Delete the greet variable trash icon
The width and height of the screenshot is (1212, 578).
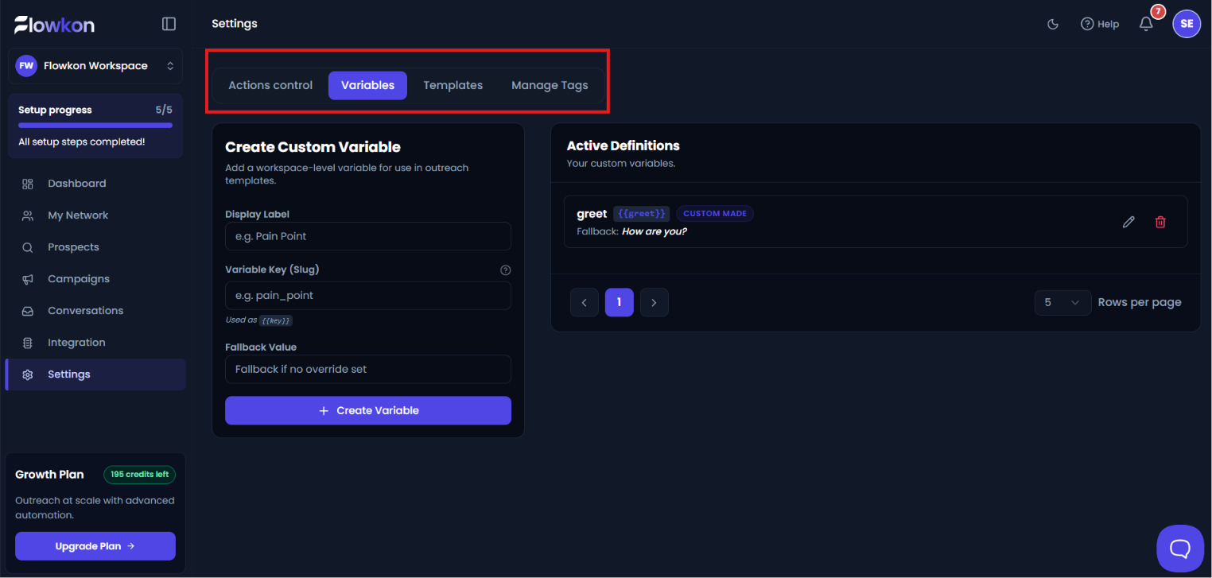click(x=1160, y=222)
